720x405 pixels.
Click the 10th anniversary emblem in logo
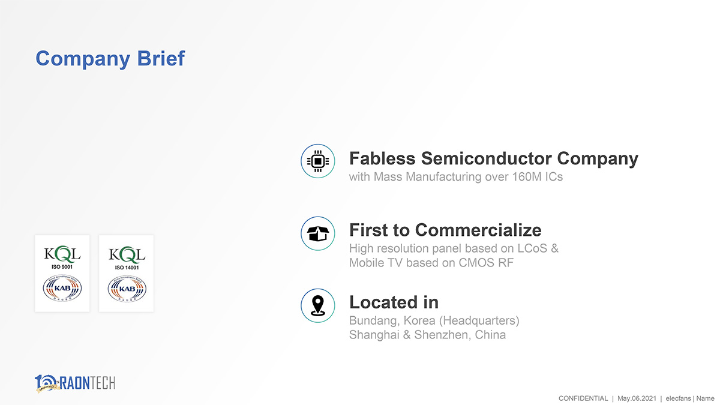(x=46, y=383)
